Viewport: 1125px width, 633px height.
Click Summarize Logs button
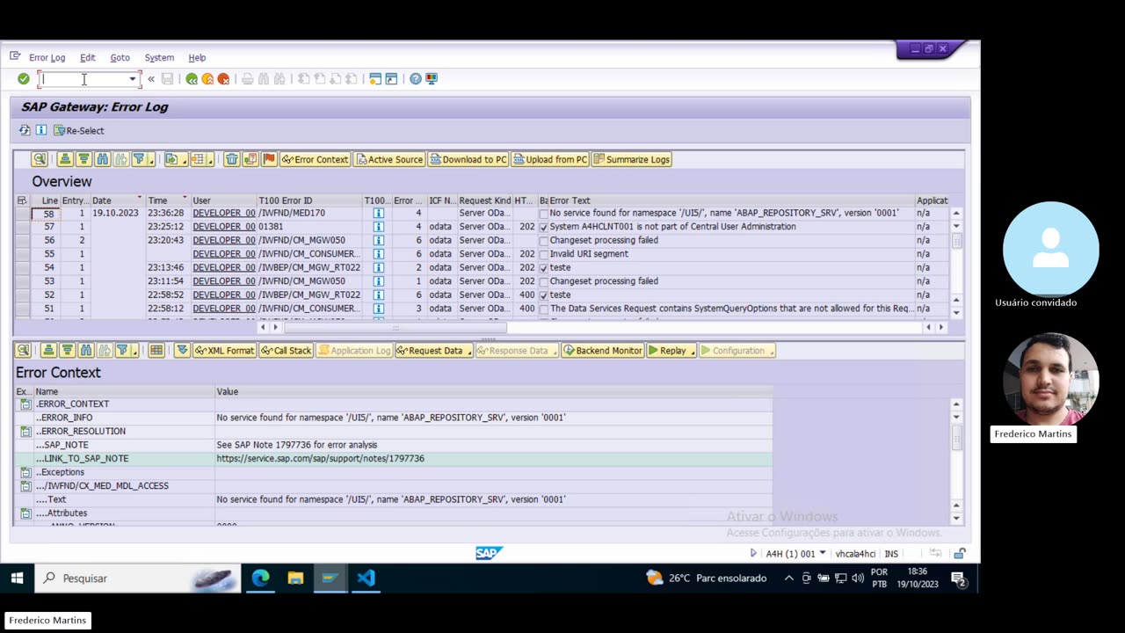pos(631,159)
